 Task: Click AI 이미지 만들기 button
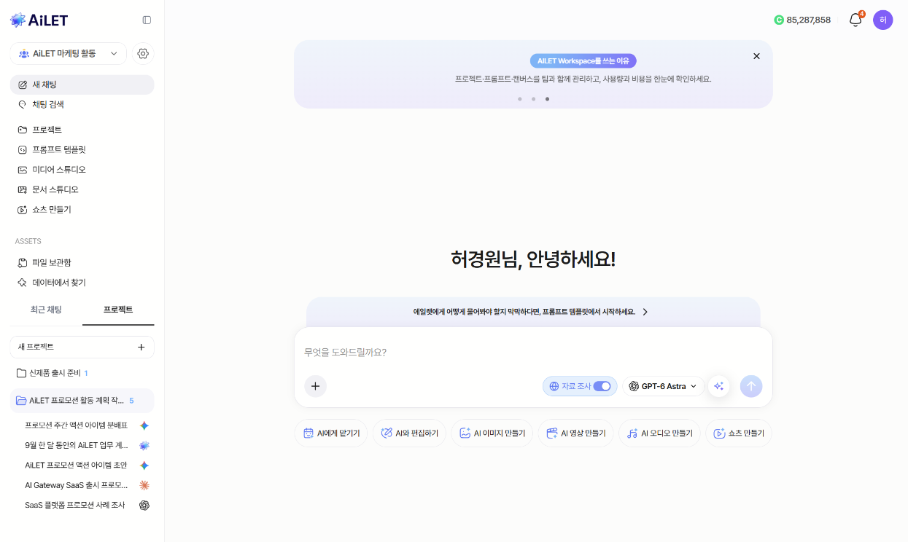[492, 433]
